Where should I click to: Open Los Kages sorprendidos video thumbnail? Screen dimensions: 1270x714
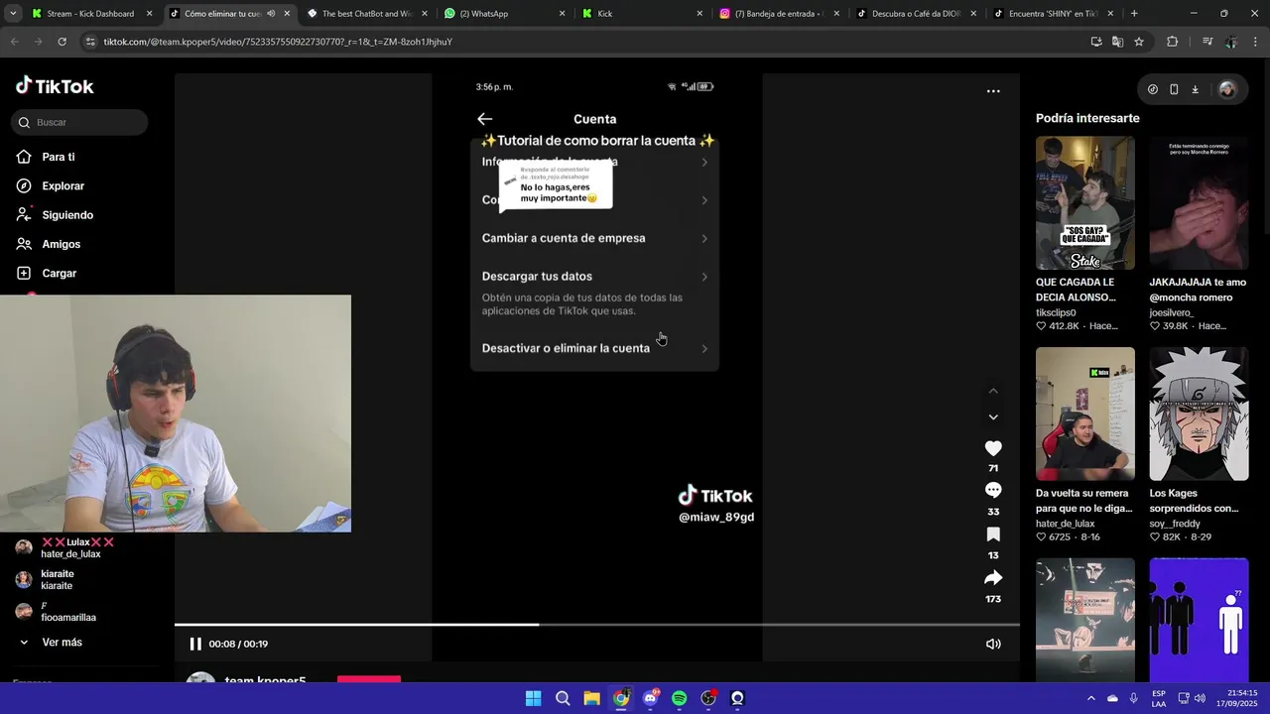1199,414
